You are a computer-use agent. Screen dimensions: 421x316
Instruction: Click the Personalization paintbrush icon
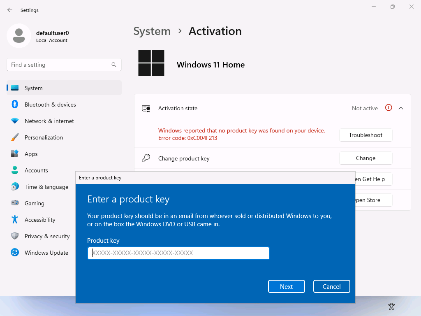point(15,137)
